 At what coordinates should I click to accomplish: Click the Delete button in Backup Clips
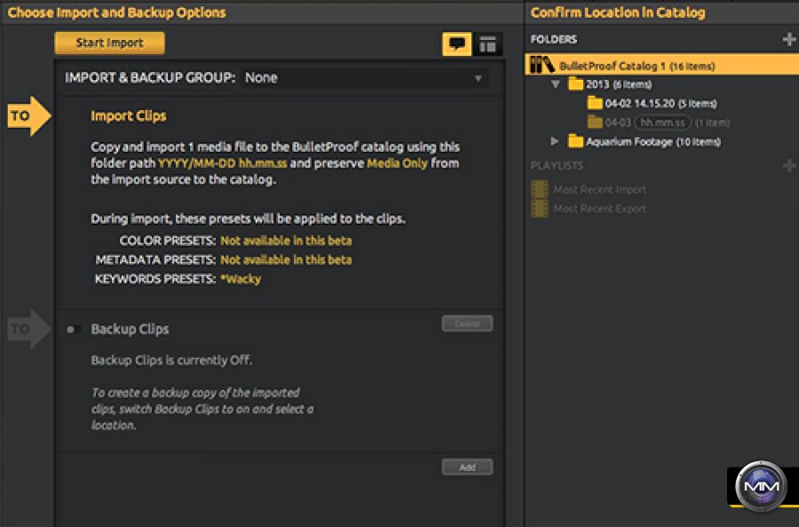tap(467, 324)
